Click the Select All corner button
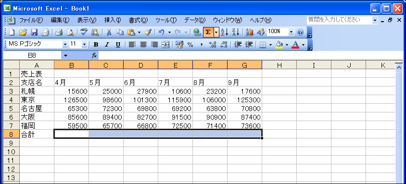406x184 pixels. click(11, 65)
